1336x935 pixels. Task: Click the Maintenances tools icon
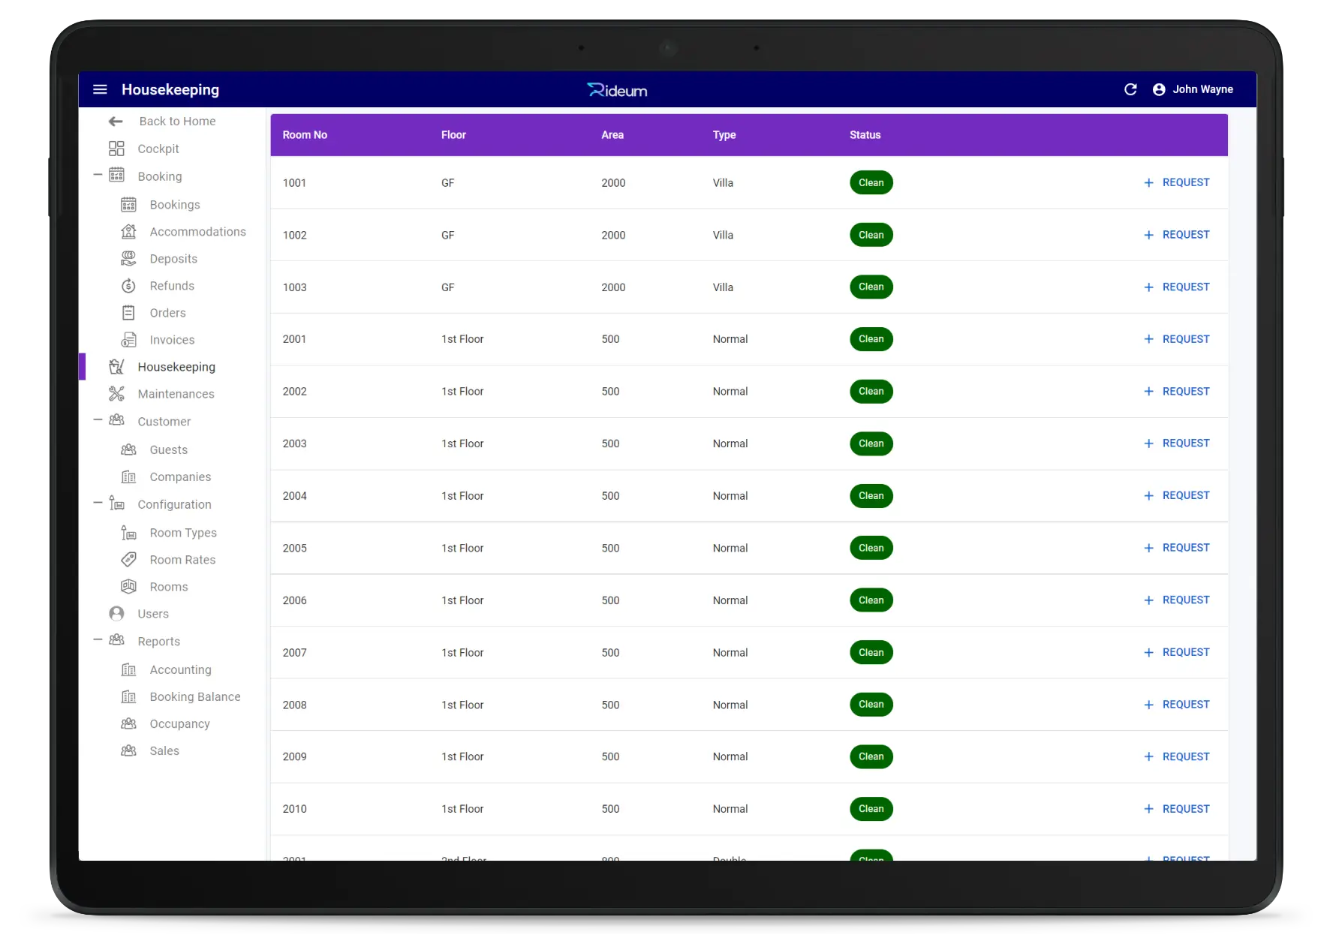click(116, 394)
